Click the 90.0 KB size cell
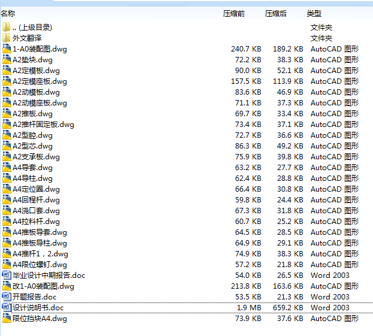373x336 pixels. [248, 71]
